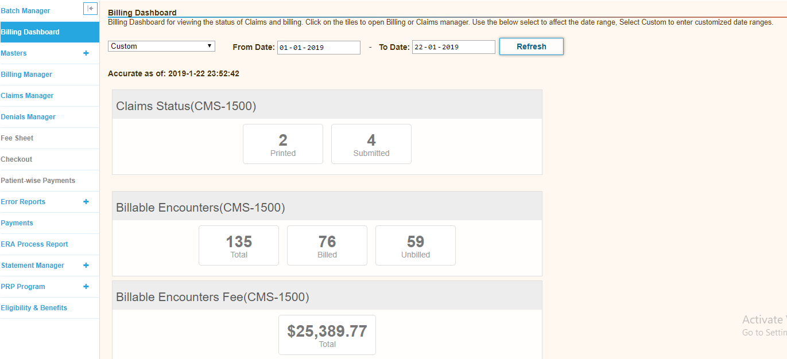
Task: Go to Claims Manager
Action: click(x=27, y=96)
